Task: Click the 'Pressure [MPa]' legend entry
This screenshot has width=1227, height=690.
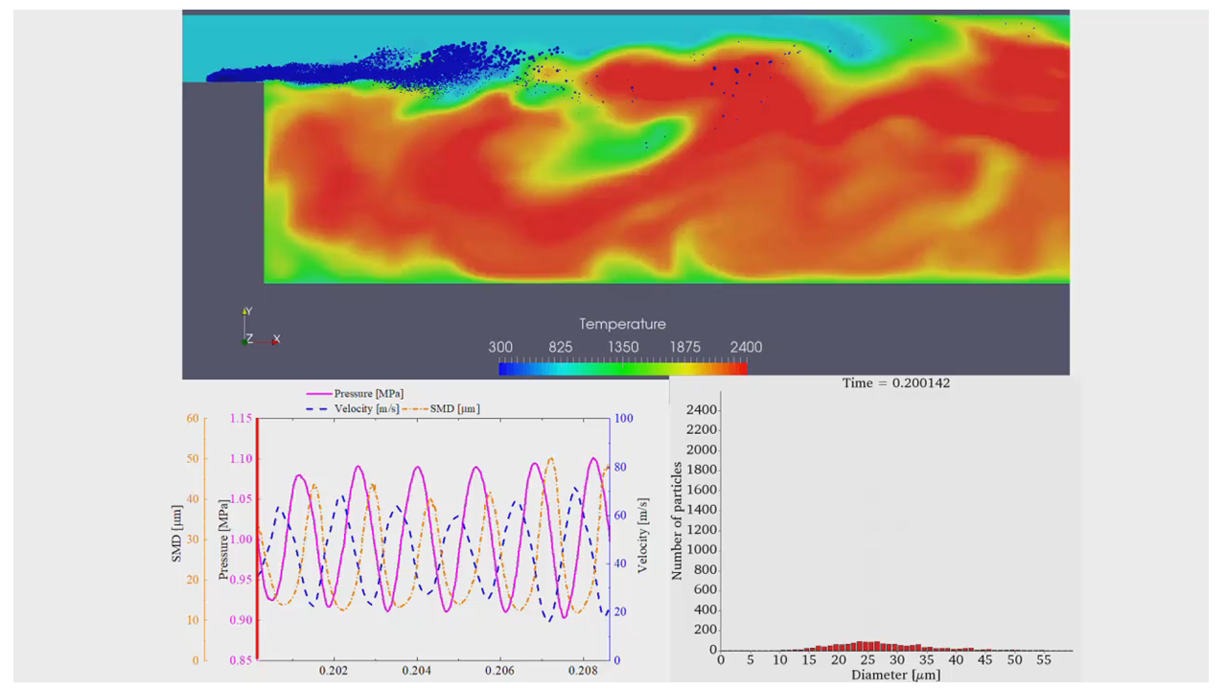Action: click(356, 394)
